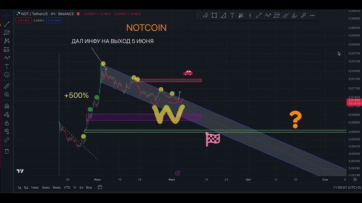
Task: Select the brush tool in favorites toolbar
Action: 286,16
